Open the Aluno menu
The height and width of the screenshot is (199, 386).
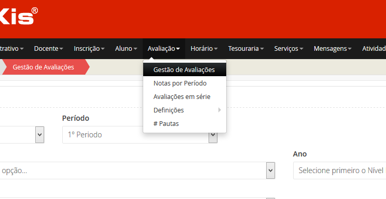[126, 49]
